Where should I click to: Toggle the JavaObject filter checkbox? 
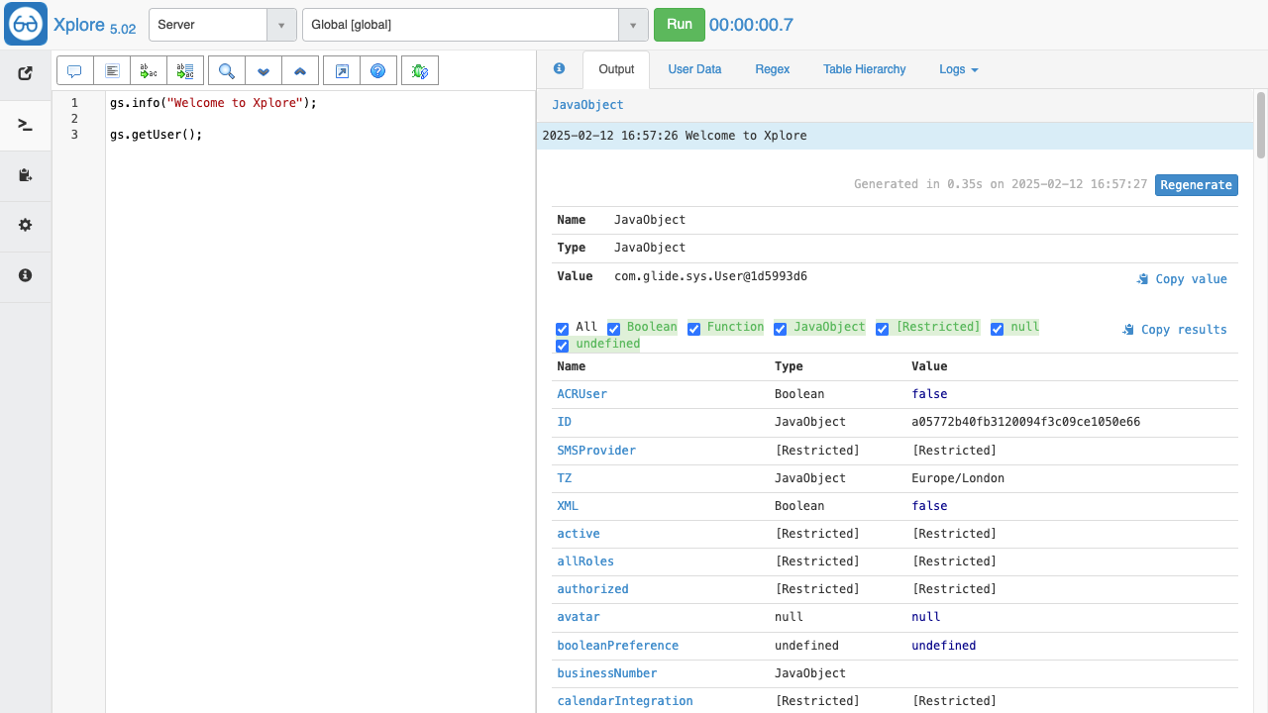click(x=780, y=329)
